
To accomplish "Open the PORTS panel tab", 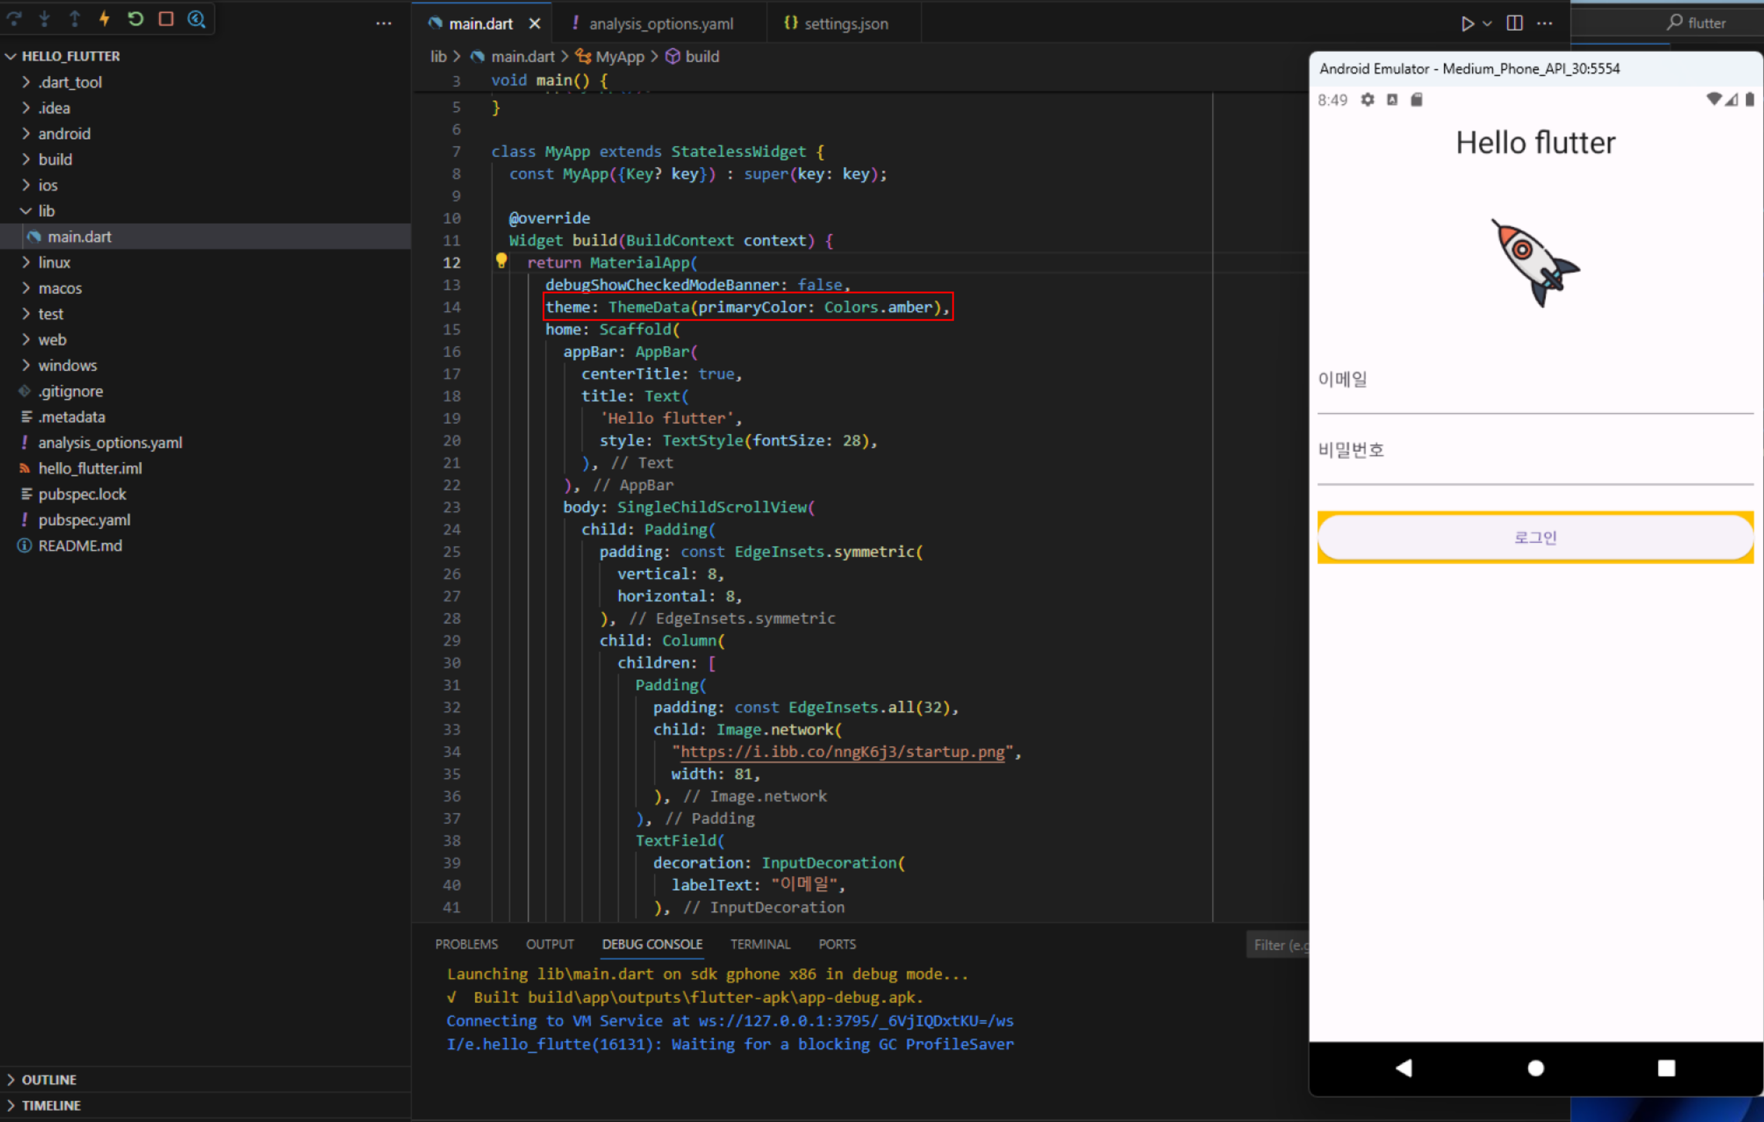I will (837, 944).
